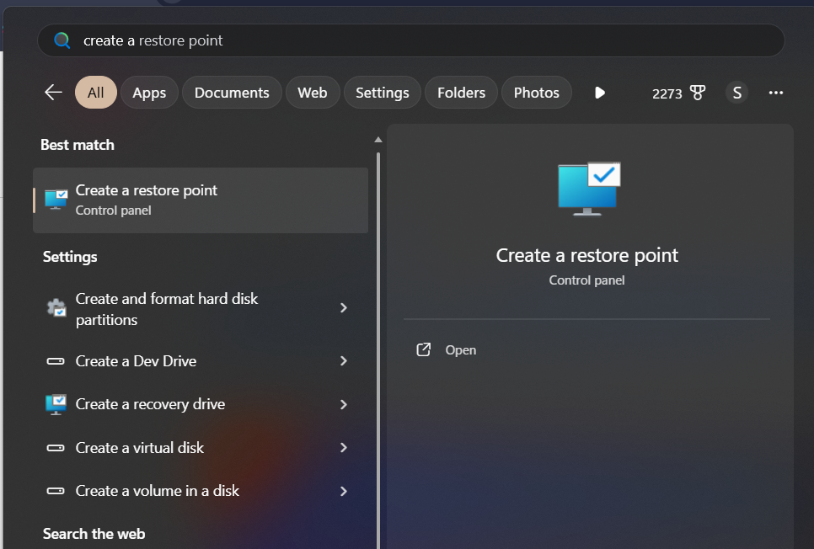The image size is (814, 549).
Task: Select Create a Dev Drive result
Action: coord(201,360)
